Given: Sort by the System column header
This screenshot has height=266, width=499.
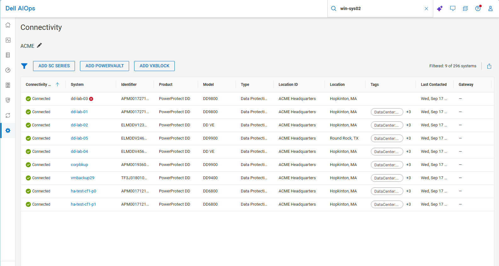Looking at the screenshot, I should (77, 85).
